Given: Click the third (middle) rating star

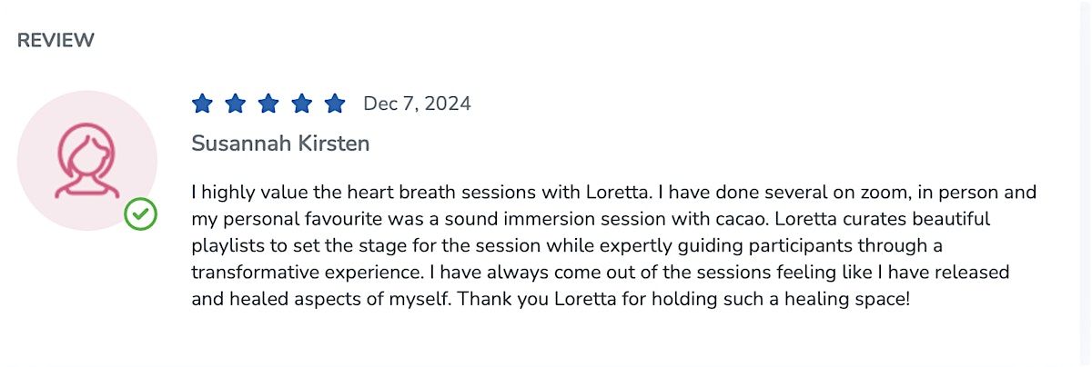Looking at the screenshot, I should pos(268,104).
